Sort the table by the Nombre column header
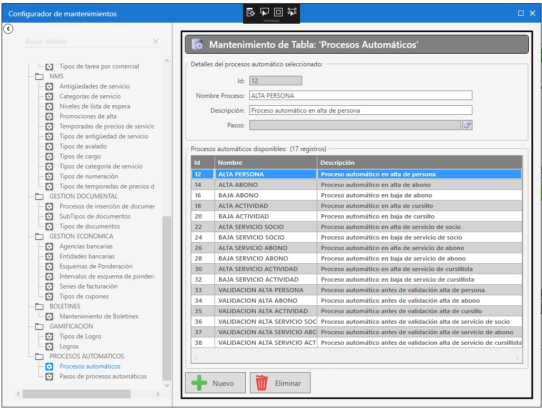The height and width of the screenshot is (409, 542). [266, 163]
